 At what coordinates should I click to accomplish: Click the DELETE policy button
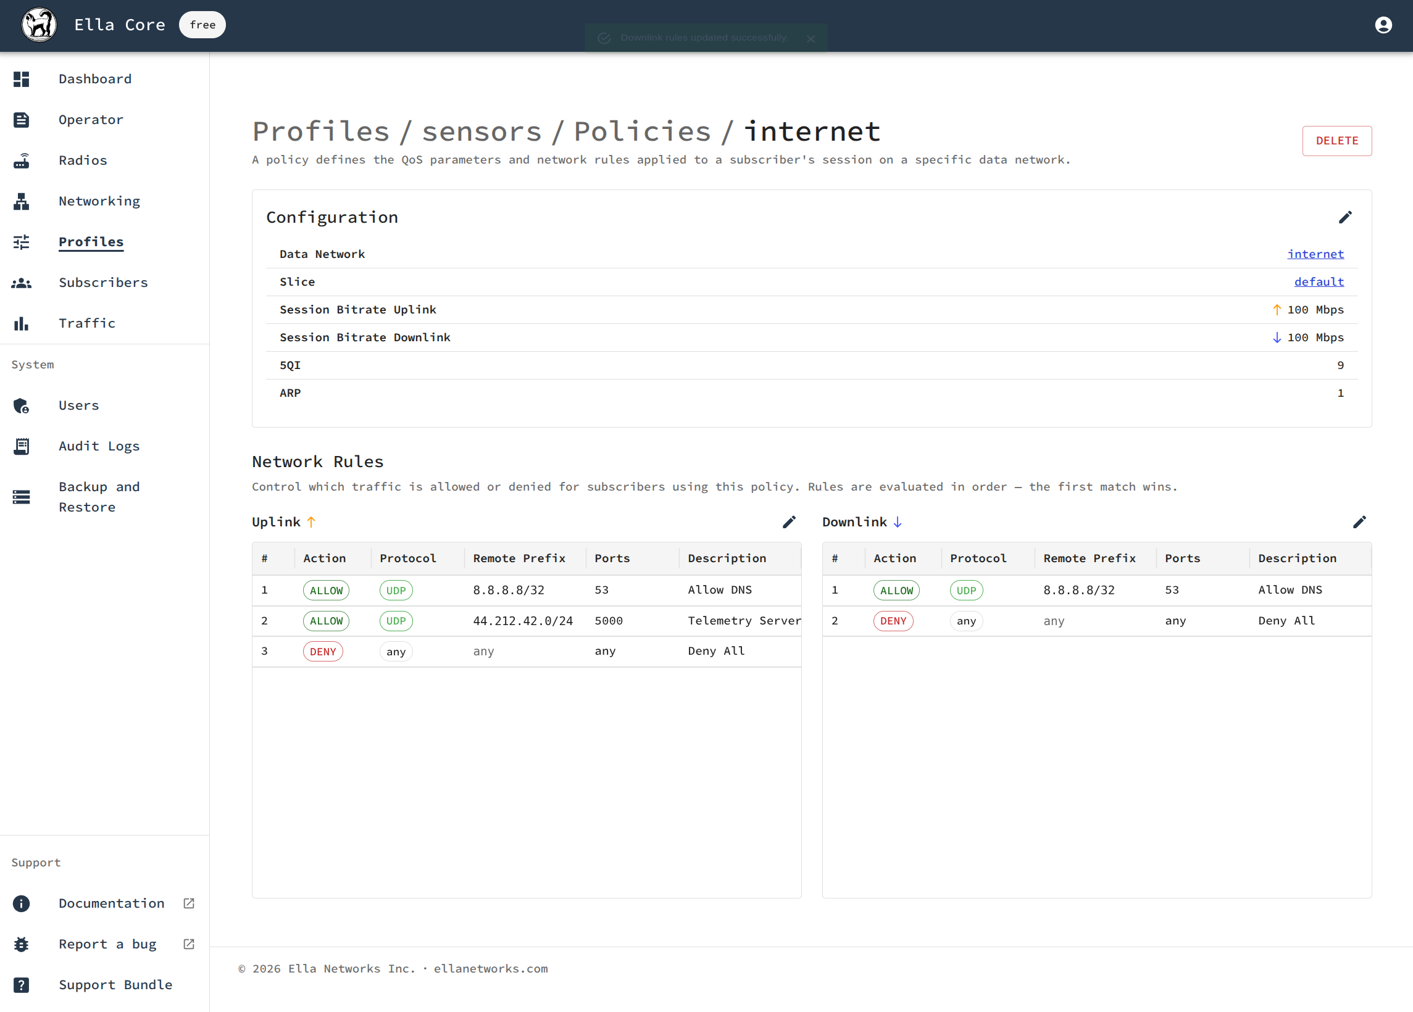[x=1337, y=141]
